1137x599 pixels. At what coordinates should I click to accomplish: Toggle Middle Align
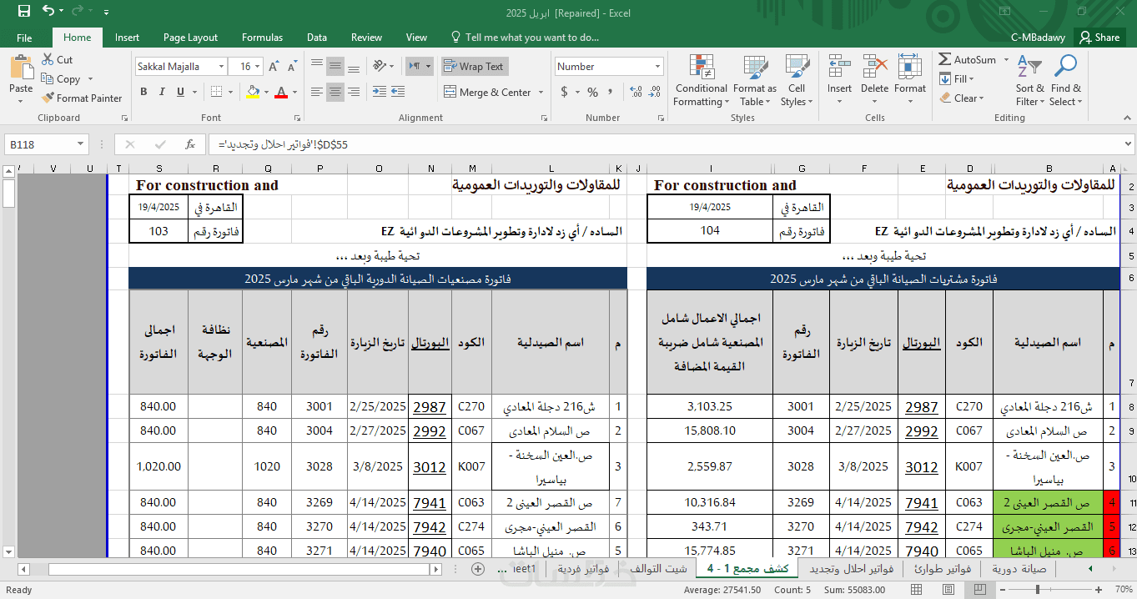point(335,66)
